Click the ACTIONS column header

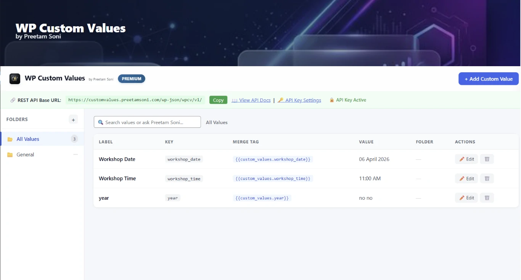pos(465,142)
